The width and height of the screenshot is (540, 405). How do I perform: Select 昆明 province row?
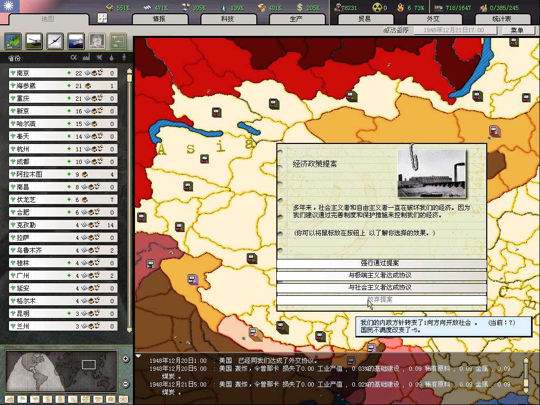coord(63,313)
